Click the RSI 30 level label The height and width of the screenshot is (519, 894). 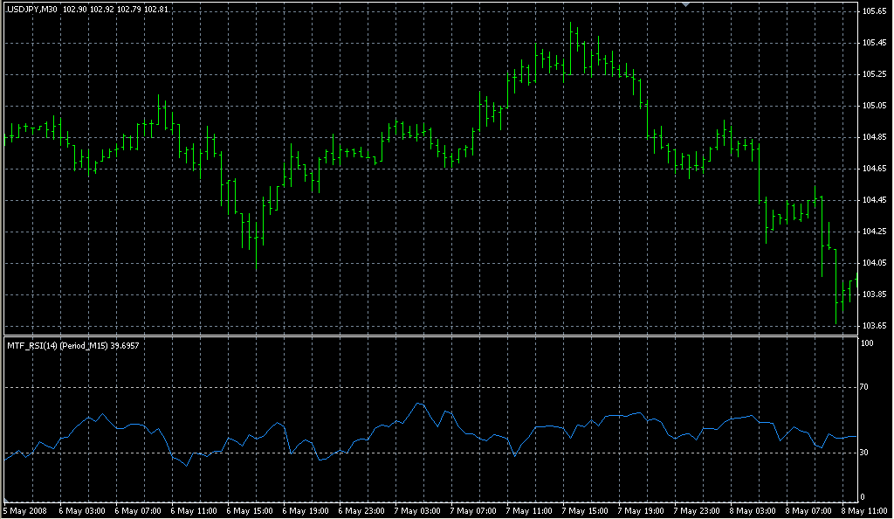(866, 452)
